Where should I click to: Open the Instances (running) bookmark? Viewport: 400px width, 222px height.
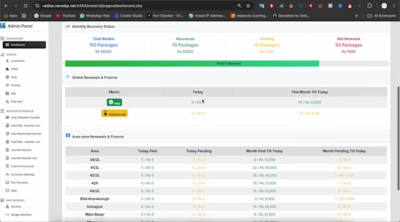(249, 16)
